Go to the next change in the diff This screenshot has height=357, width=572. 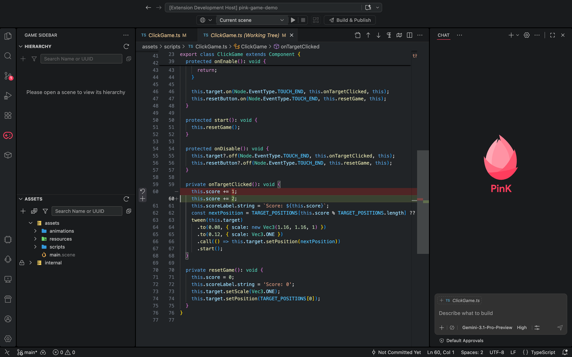coord(379,35)
